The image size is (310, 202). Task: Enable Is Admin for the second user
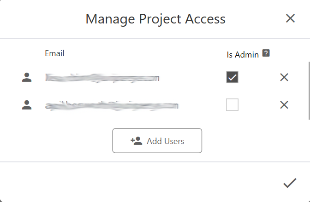click(x=232, y=105)
